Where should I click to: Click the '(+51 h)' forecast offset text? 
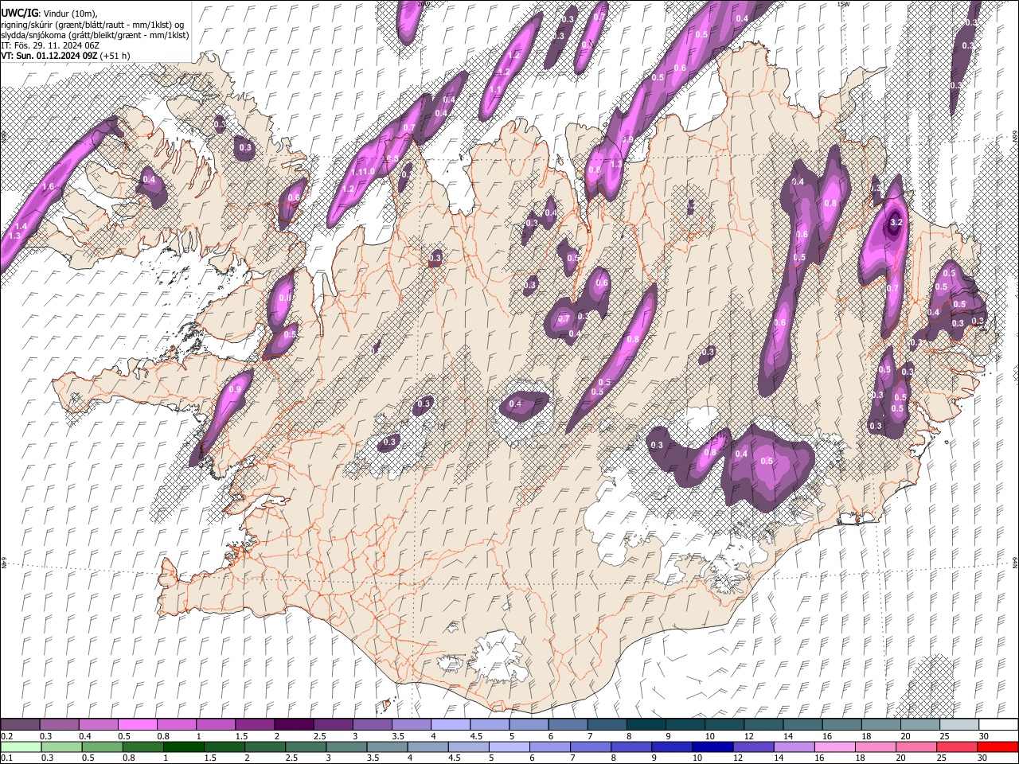115,56
